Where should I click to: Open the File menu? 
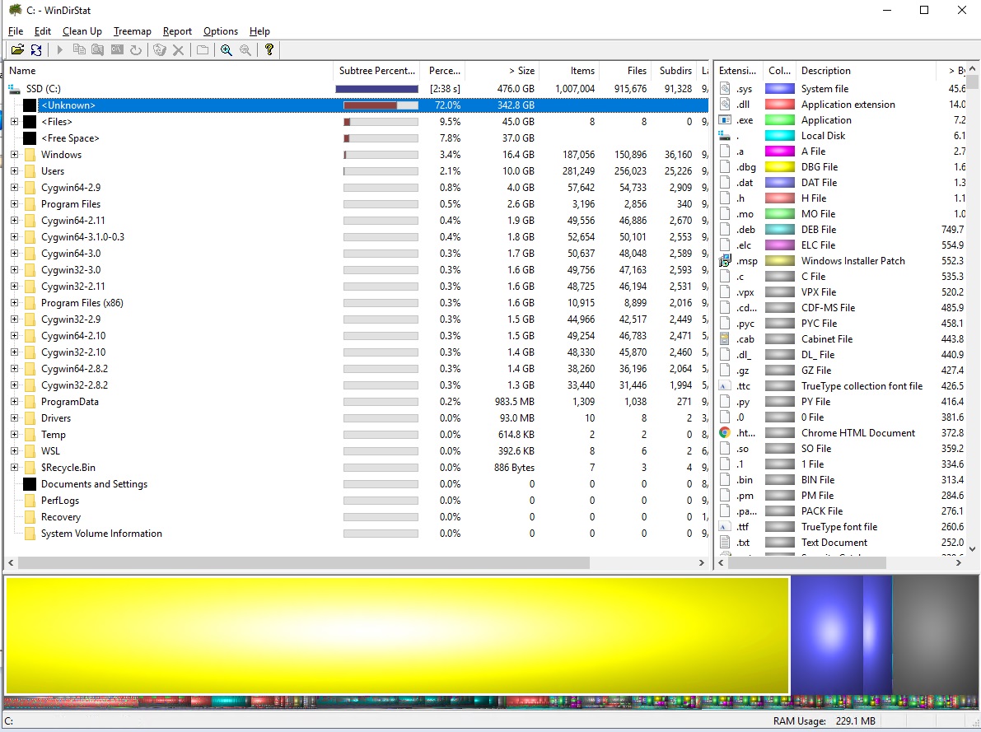pos(16,31)
